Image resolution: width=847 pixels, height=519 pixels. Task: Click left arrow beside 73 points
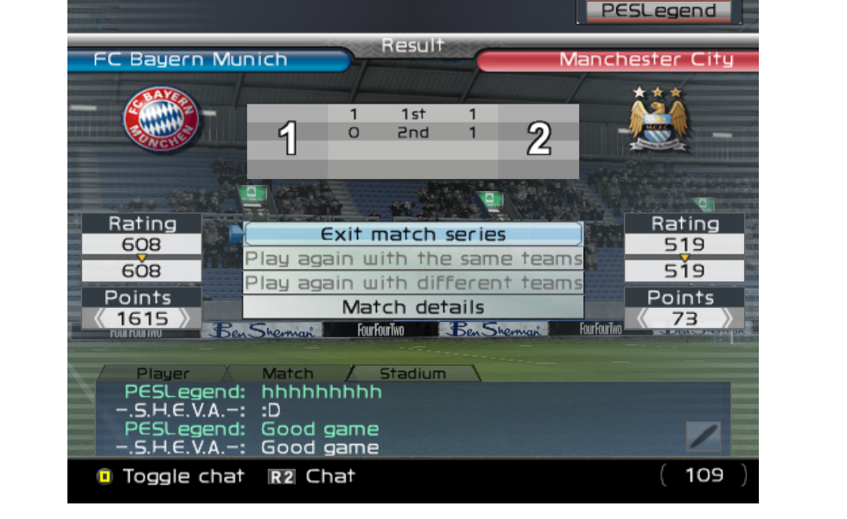pos(643,318)
